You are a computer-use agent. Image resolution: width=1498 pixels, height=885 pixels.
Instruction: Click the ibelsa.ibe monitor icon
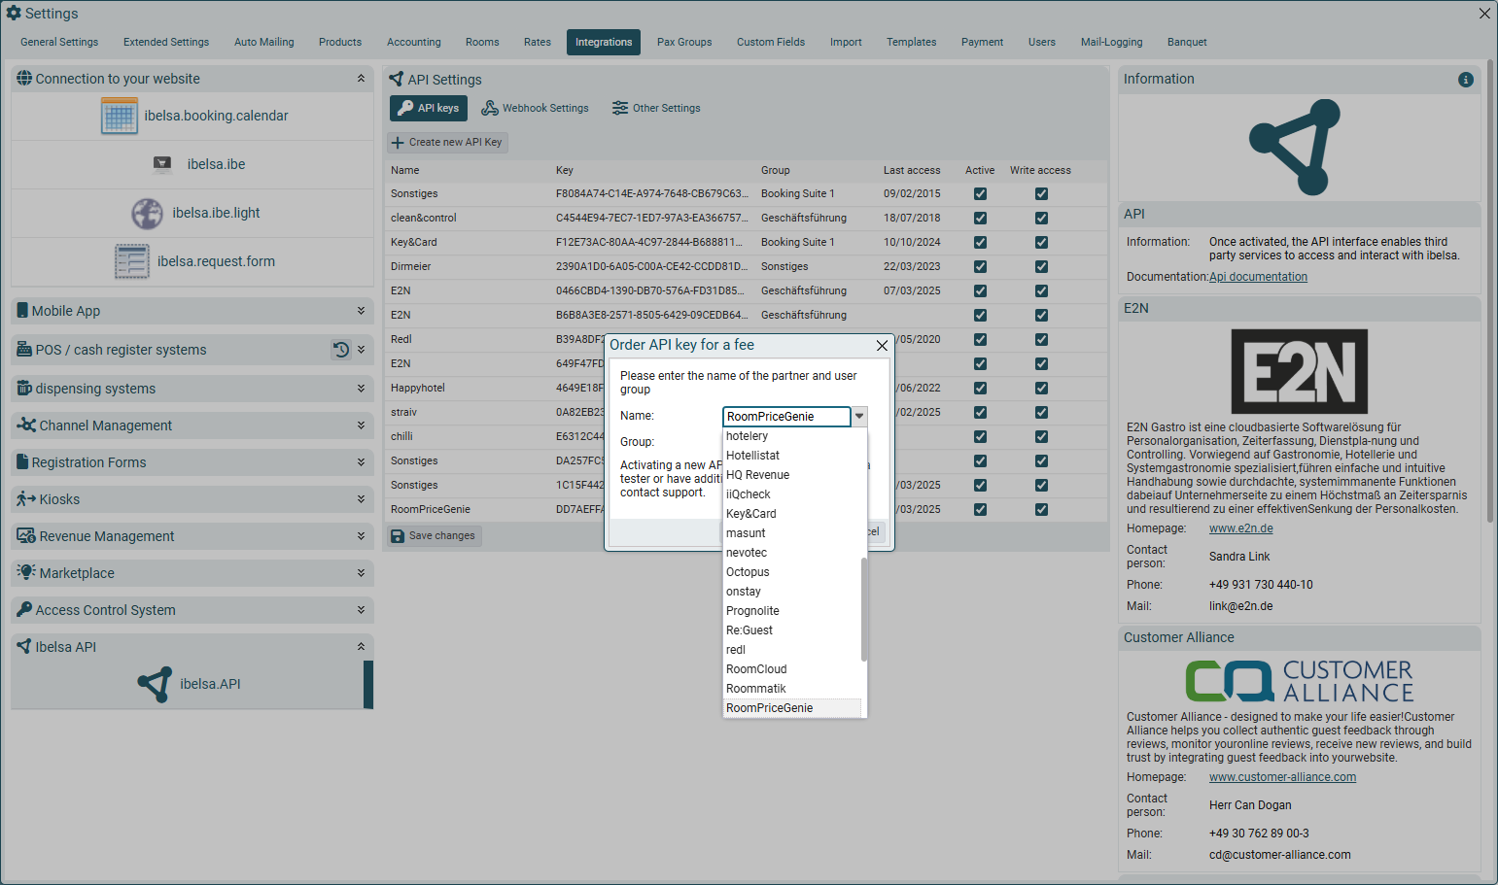pyautogui.click(x=162, y=164)
